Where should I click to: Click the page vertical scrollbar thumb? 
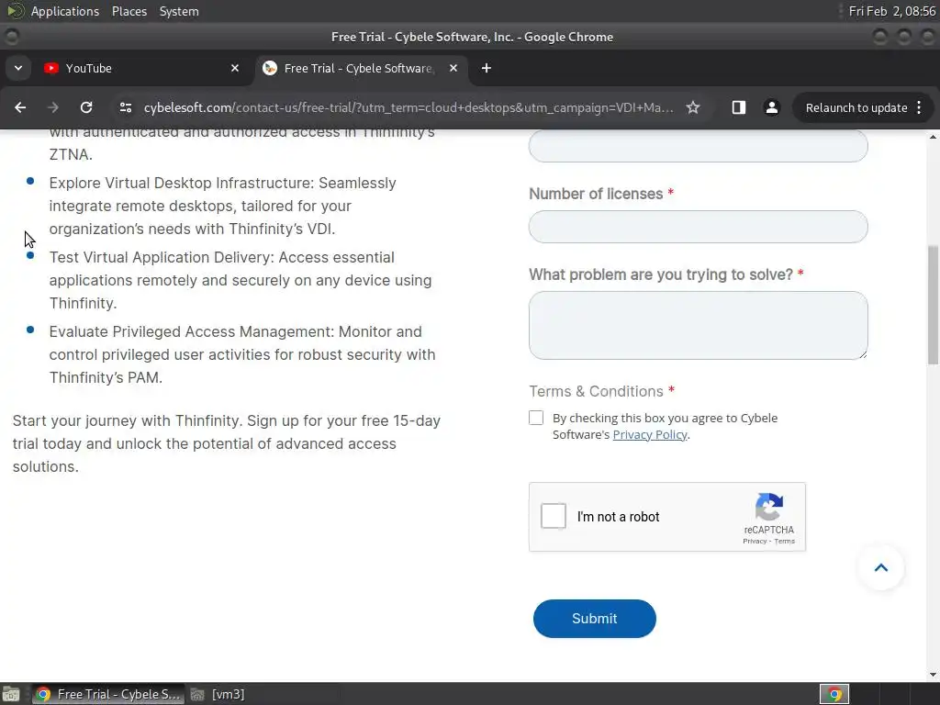[933, 305]
